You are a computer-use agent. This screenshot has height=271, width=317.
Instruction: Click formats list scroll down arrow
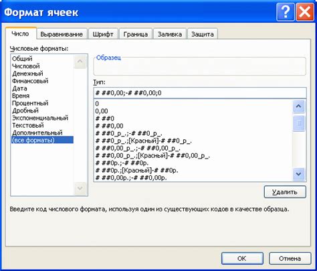[80, 189]
